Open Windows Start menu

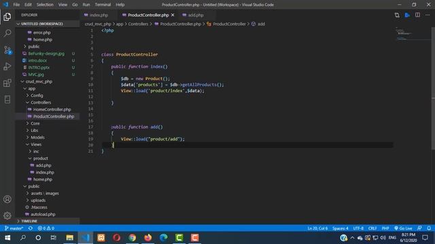[x=7, y=238]
